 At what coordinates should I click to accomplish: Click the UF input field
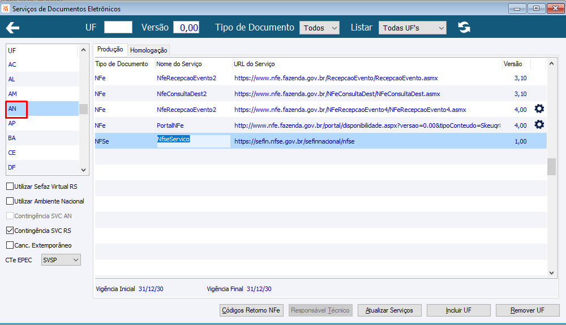pyautogui.click(x=118, y=27)
